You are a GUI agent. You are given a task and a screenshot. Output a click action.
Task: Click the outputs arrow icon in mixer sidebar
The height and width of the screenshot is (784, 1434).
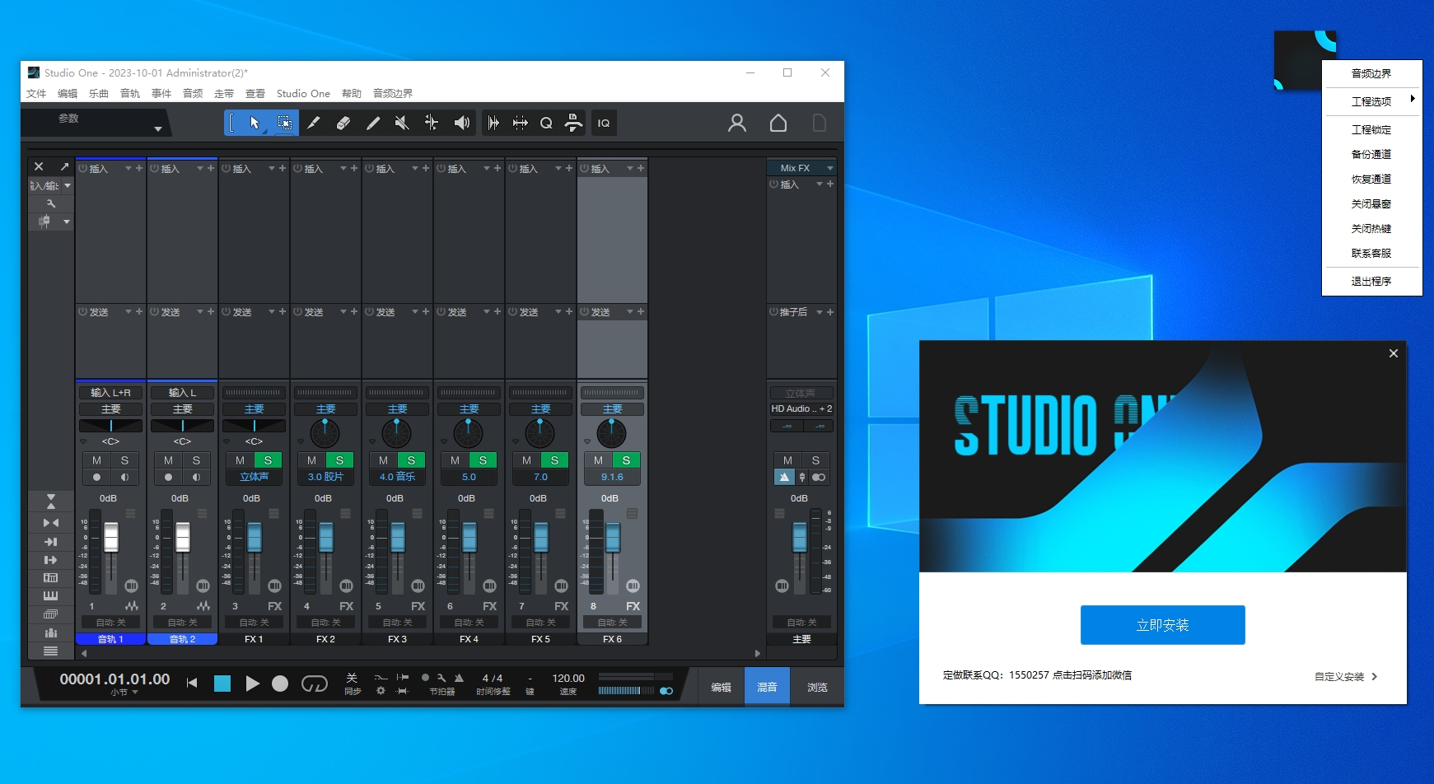point(50,560)
